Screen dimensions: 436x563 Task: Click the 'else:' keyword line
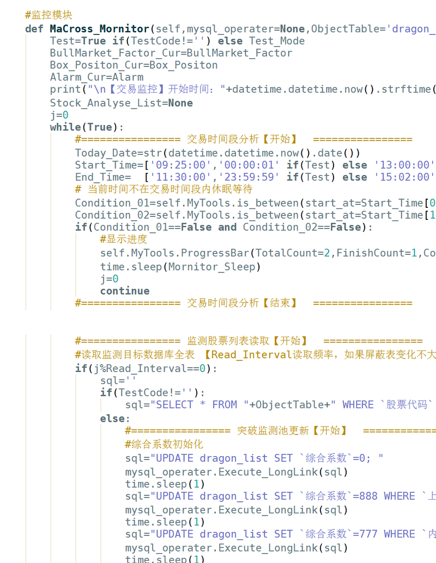pos(115,418)
